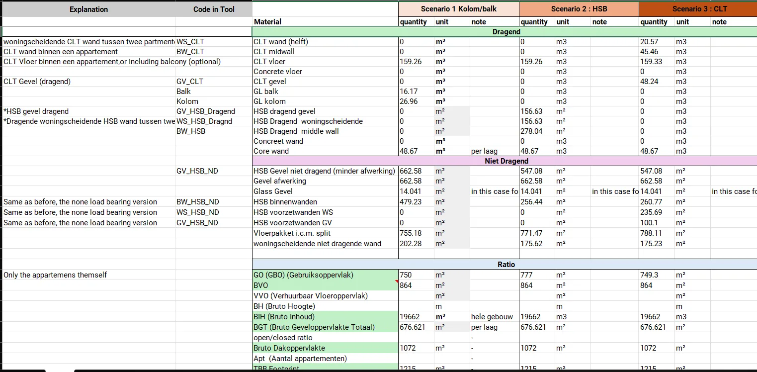The height and width of the screenshot is (372, 757).
Task: Click the HSB dragend gevel cell
Action: click(325, 111)
